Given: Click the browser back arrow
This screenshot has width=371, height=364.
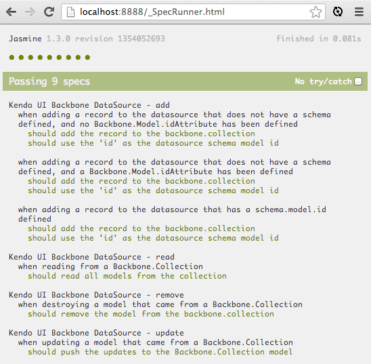Looking at the screenshot, I should tap(11, 12).
